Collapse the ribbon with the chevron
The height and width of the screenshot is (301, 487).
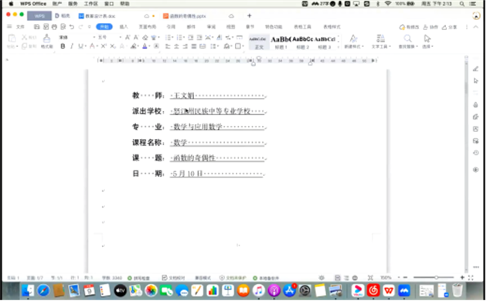pyautogui.click(x=475, y=27)
